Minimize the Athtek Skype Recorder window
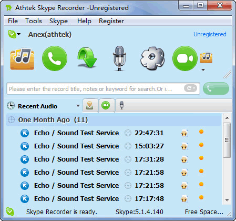 186,6
